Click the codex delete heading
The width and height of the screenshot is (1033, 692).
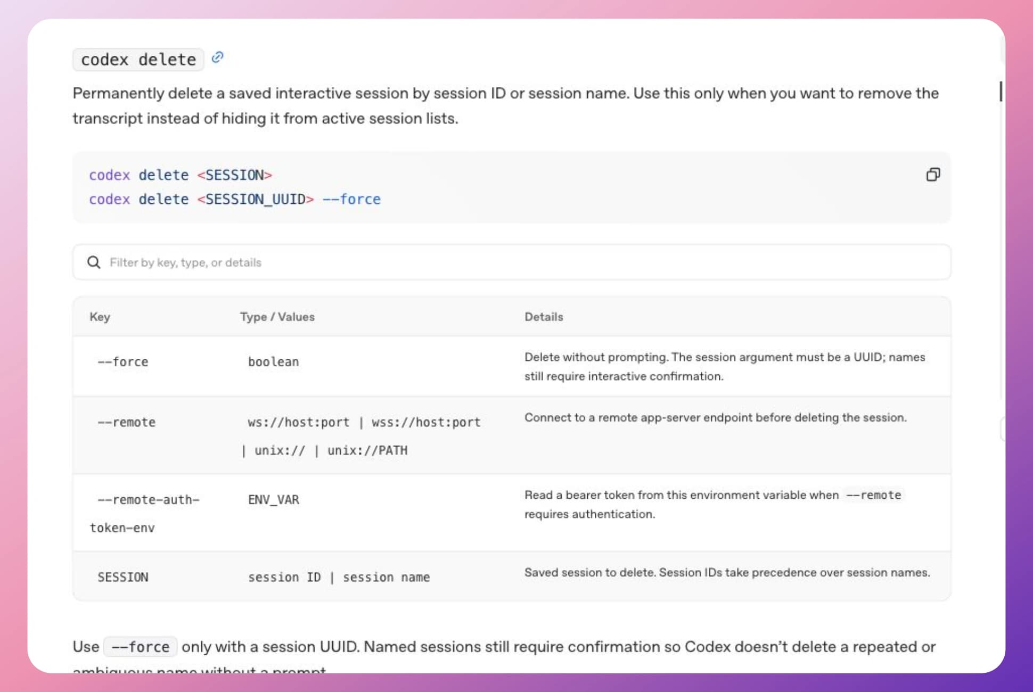click(138, 59)
